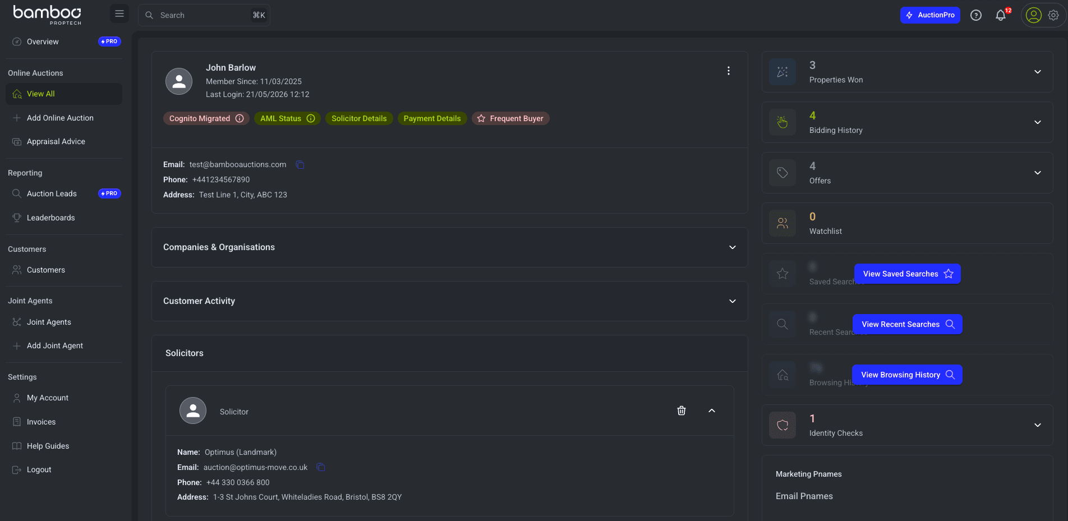This screenshot has height=521, width=1068.
Task: Click the phone number +441234567890
Action: [221, 179]
